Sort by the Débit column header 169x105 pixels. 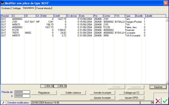47,16
